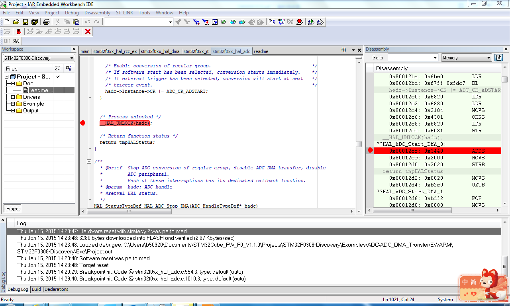
Task: Collapse the Doc folder
Action: [x=13, y=83]
